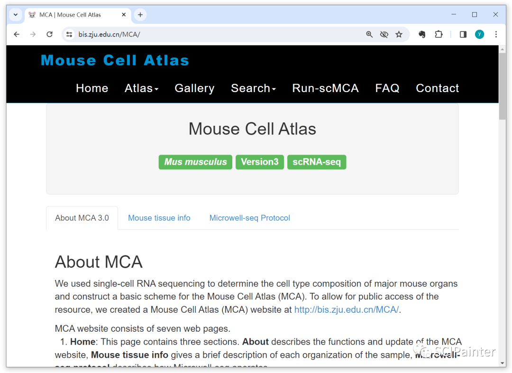Toggle the site permissions icon in address bar
512x373 pixels.
click(69, 34)
